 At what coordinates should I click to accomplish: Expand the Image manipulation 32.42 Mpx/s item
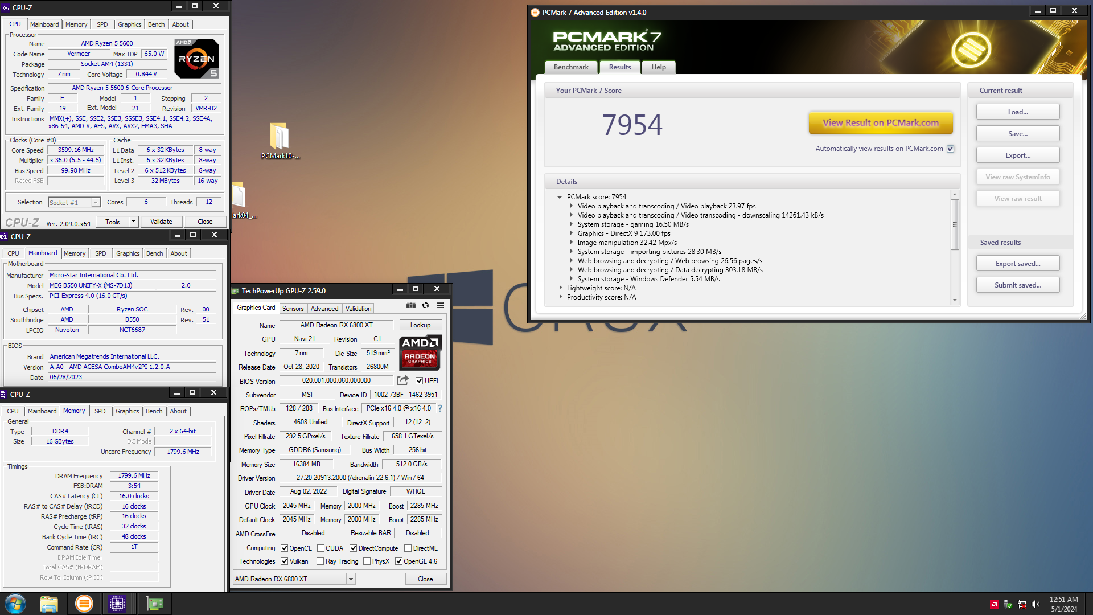[x=572, y=243]
